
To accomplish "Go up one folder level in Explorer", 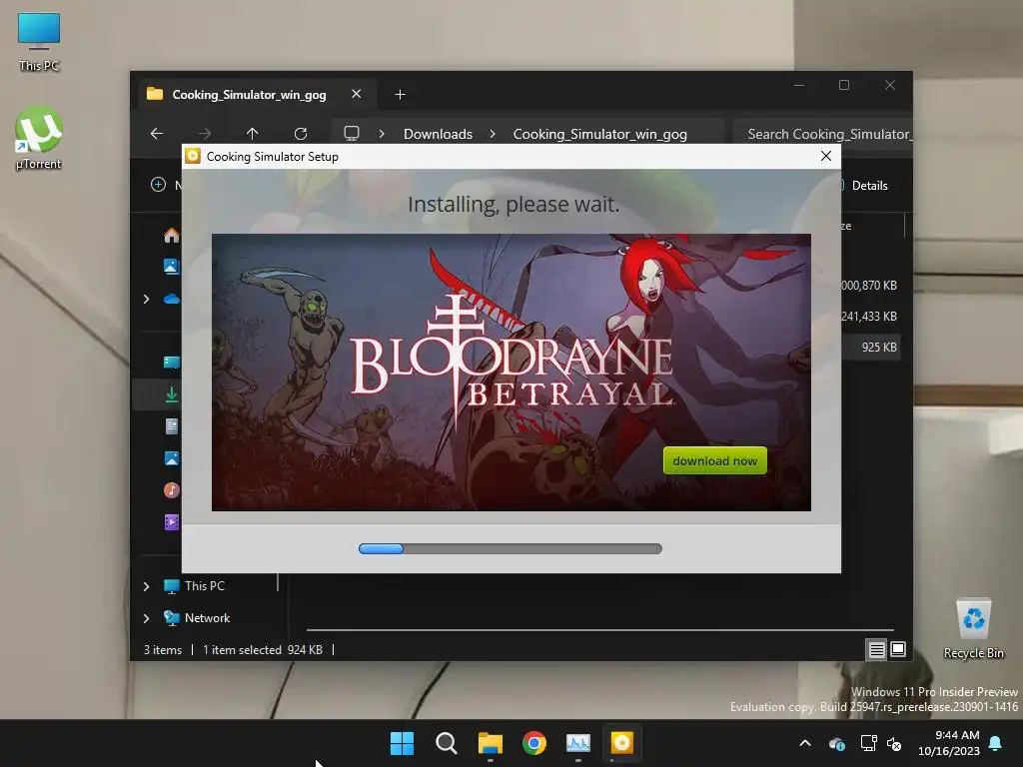I will click(252, 134).
